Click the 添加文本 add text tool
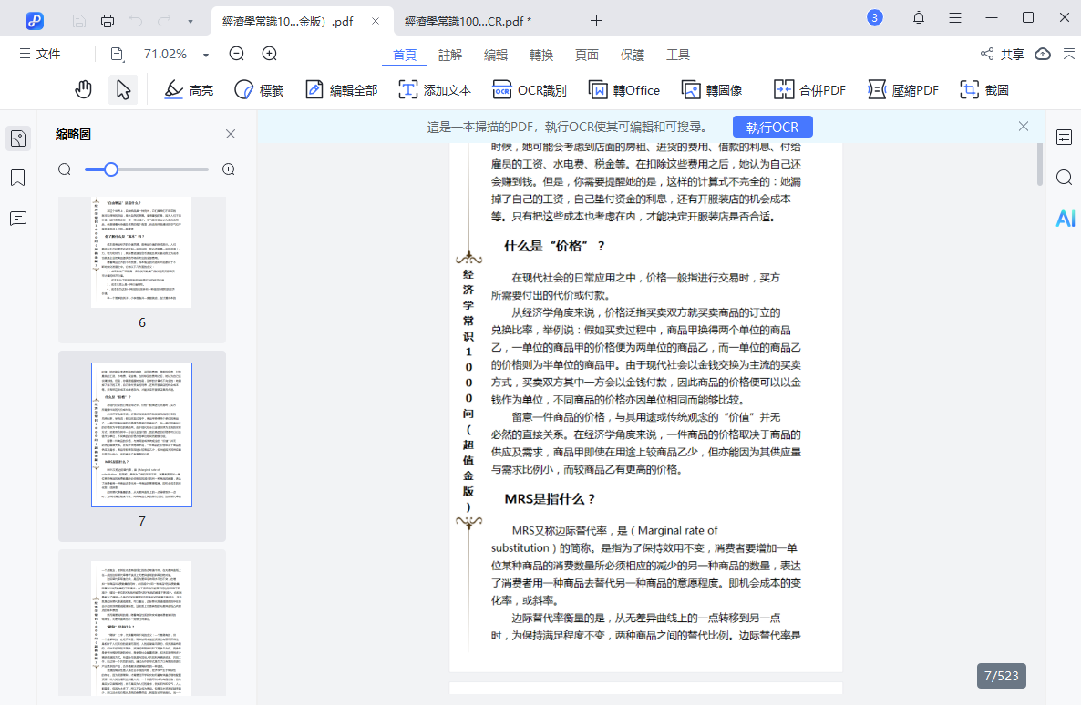 coord(435,89)
